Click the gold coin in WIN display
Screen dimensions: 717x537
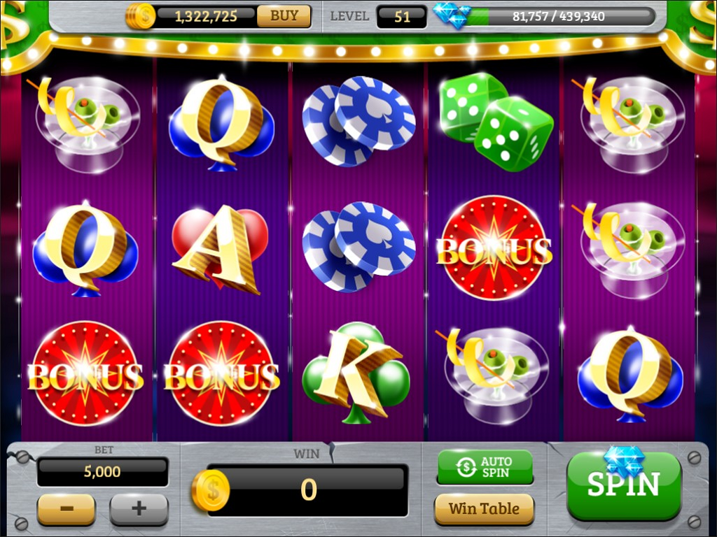(210, 490)
